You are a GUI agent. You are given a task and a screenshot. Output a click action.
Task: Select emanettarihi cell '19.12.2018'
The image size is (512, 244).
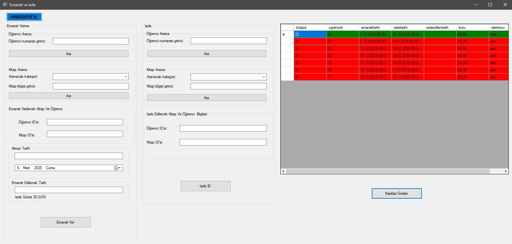(x=375, y=77)
